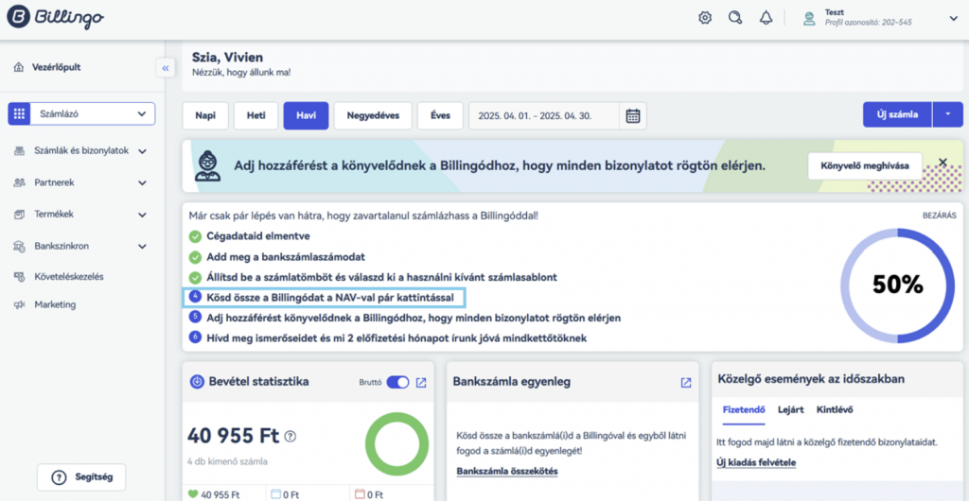The image size is (969, 501).
Task: Switch to the Kintlévő tab
Action: [x=837, y=410]
